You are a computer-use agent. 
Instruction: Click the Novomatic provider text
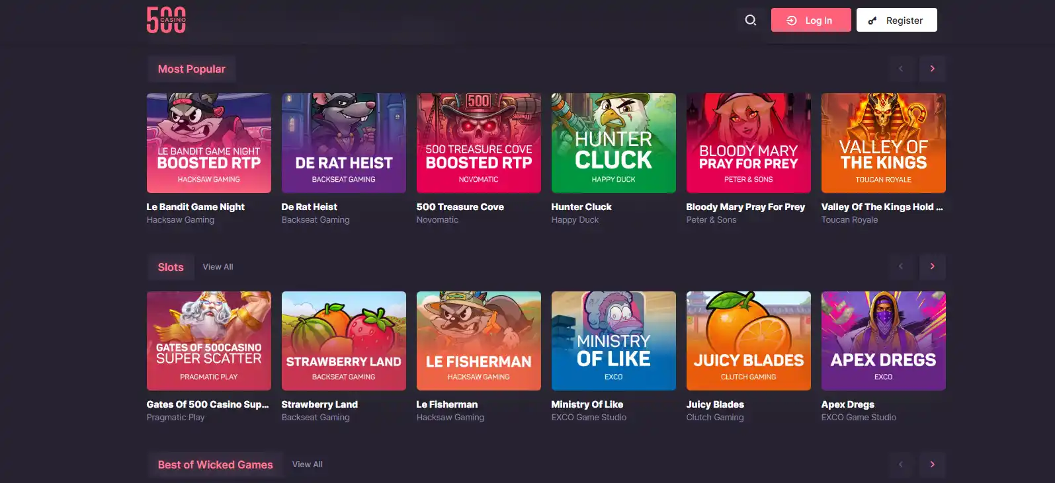point(437,220)
